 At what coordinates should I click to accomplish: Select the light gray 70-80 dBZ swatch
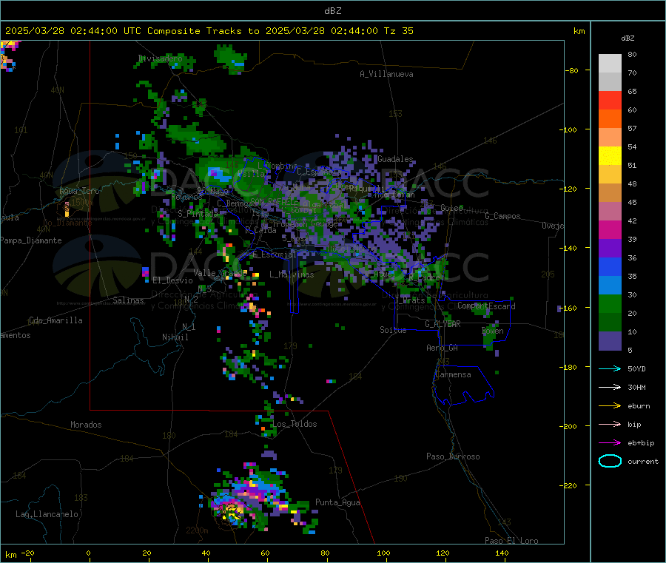pyautogui.click(x=610, y=64)
